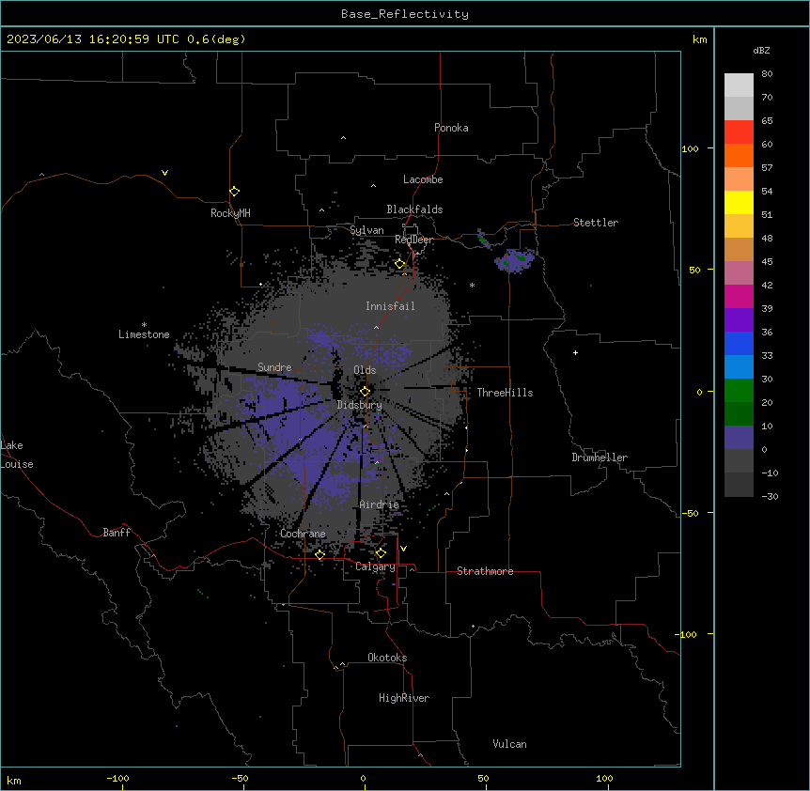Click the Limestone label
810x791 pixels.
(144, 334)
